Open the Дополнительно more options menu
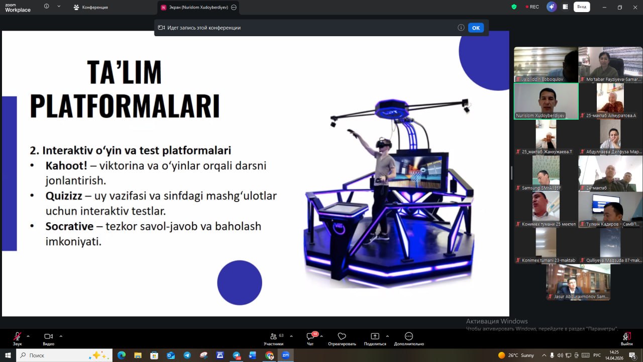The width and height of the screenshot is (643, 362). coord(408,337)
